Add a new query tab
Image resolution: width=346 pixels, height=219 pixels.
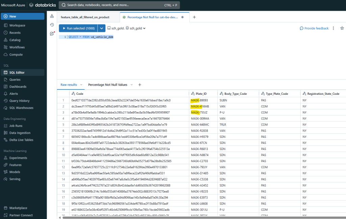click(x=194, y=17)
